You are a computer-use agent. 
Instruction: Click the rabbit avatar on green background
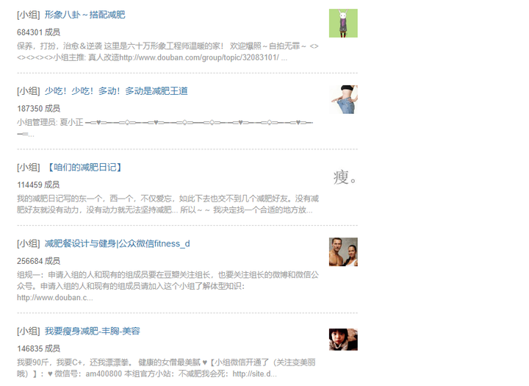click(343, 24)
